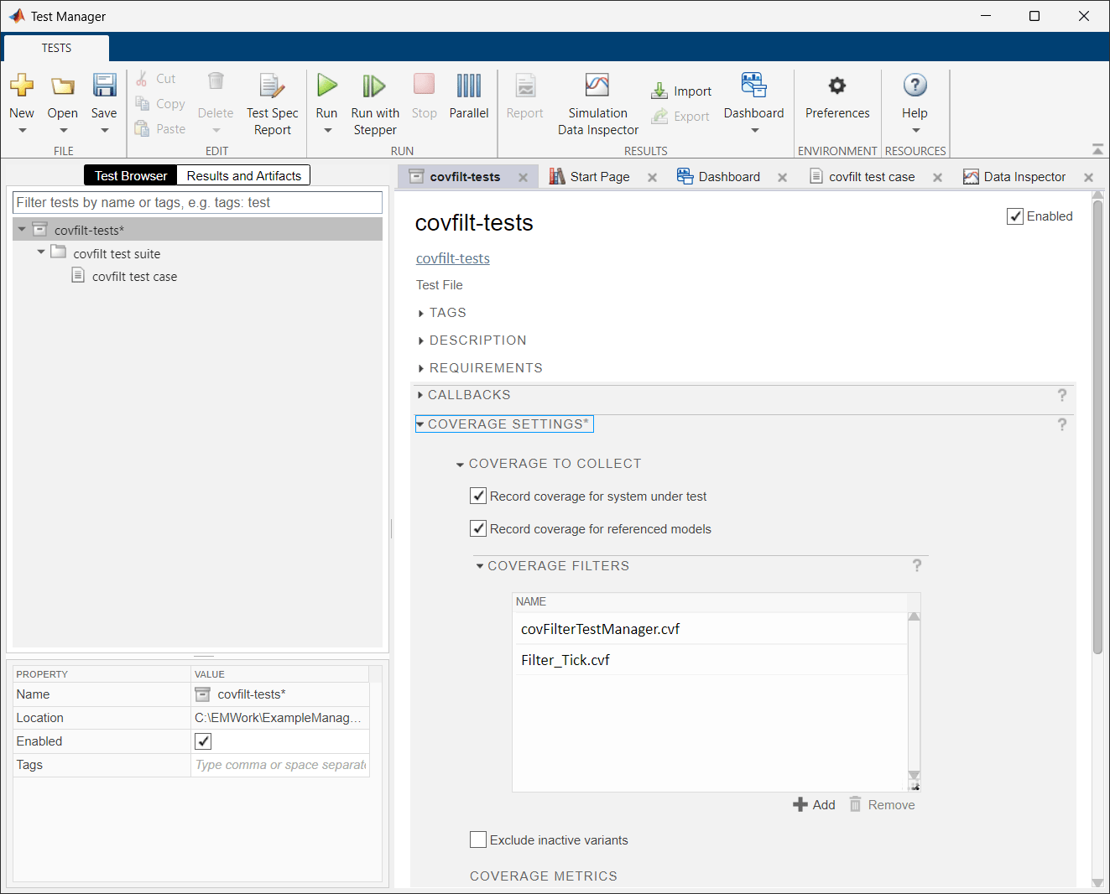Screen dimensions: 1110x894
Task: Add a new coverage filter file
Action: 813,804
